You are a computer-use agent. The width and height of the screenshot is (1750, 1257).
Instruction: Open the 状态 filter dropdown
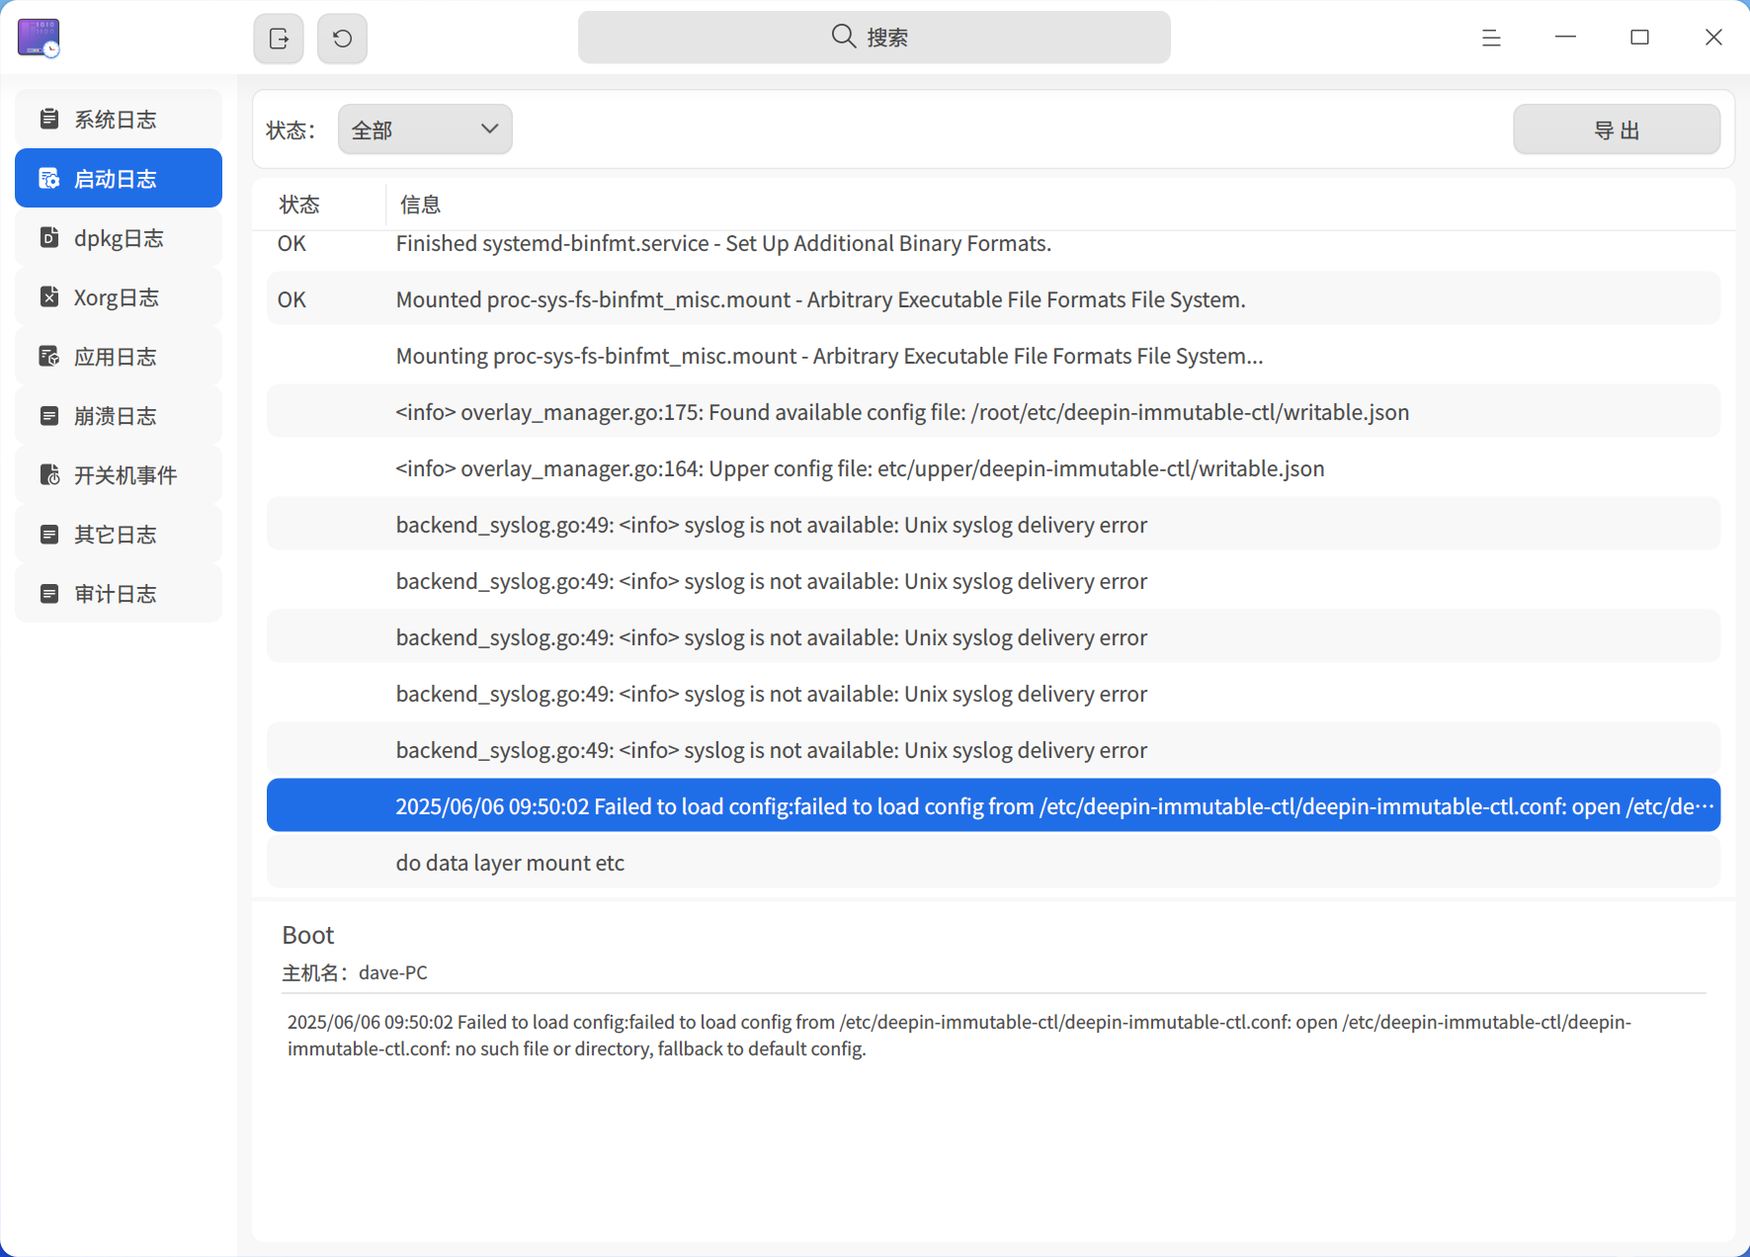pyautogui.click(x=425, y=129)
